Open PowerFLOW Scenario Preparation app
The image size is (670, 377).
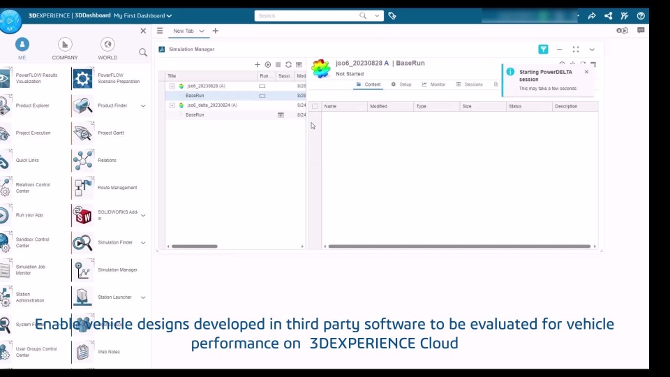coord(82,78)
